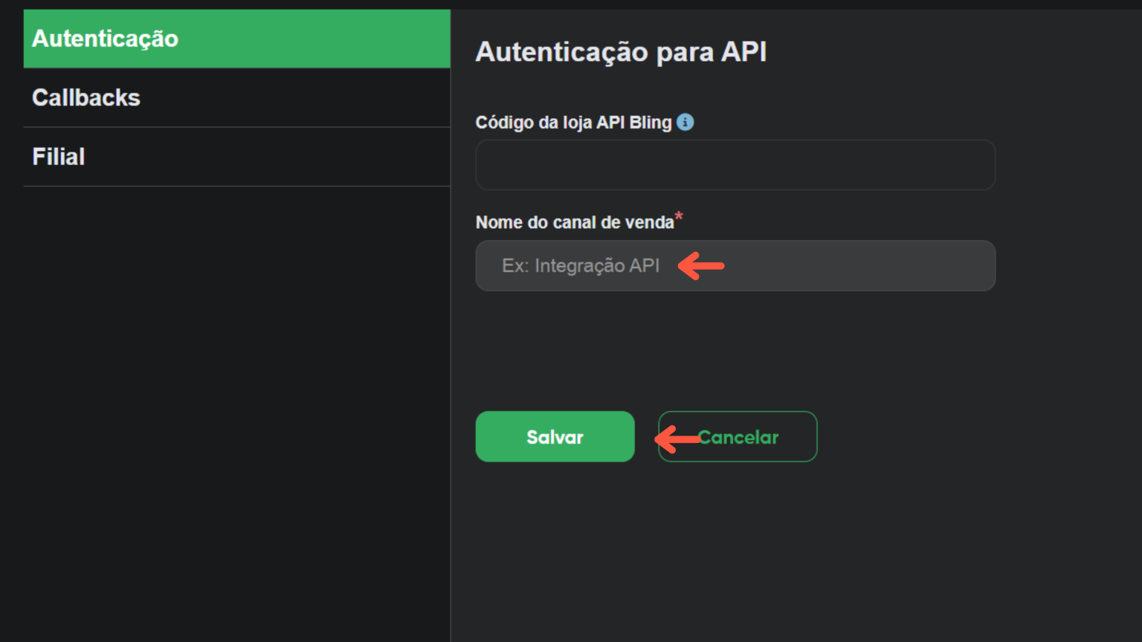1142x642 pixels.
Task: Click the Código da loja API Bling label
Action: (x=574, y=122)
